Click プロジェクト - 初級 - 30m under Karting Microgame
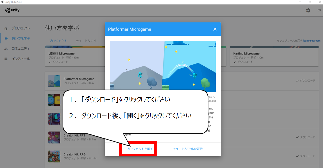This screenshot has width=323, height=168. [249, 58]
